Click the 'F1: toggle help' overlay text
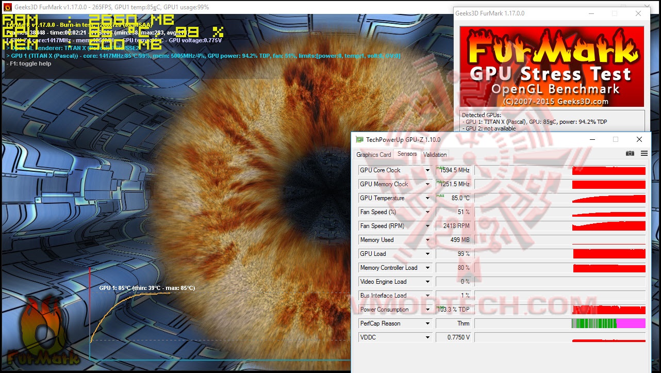This screenshot has height=373, width=661. tap(29, 64)
